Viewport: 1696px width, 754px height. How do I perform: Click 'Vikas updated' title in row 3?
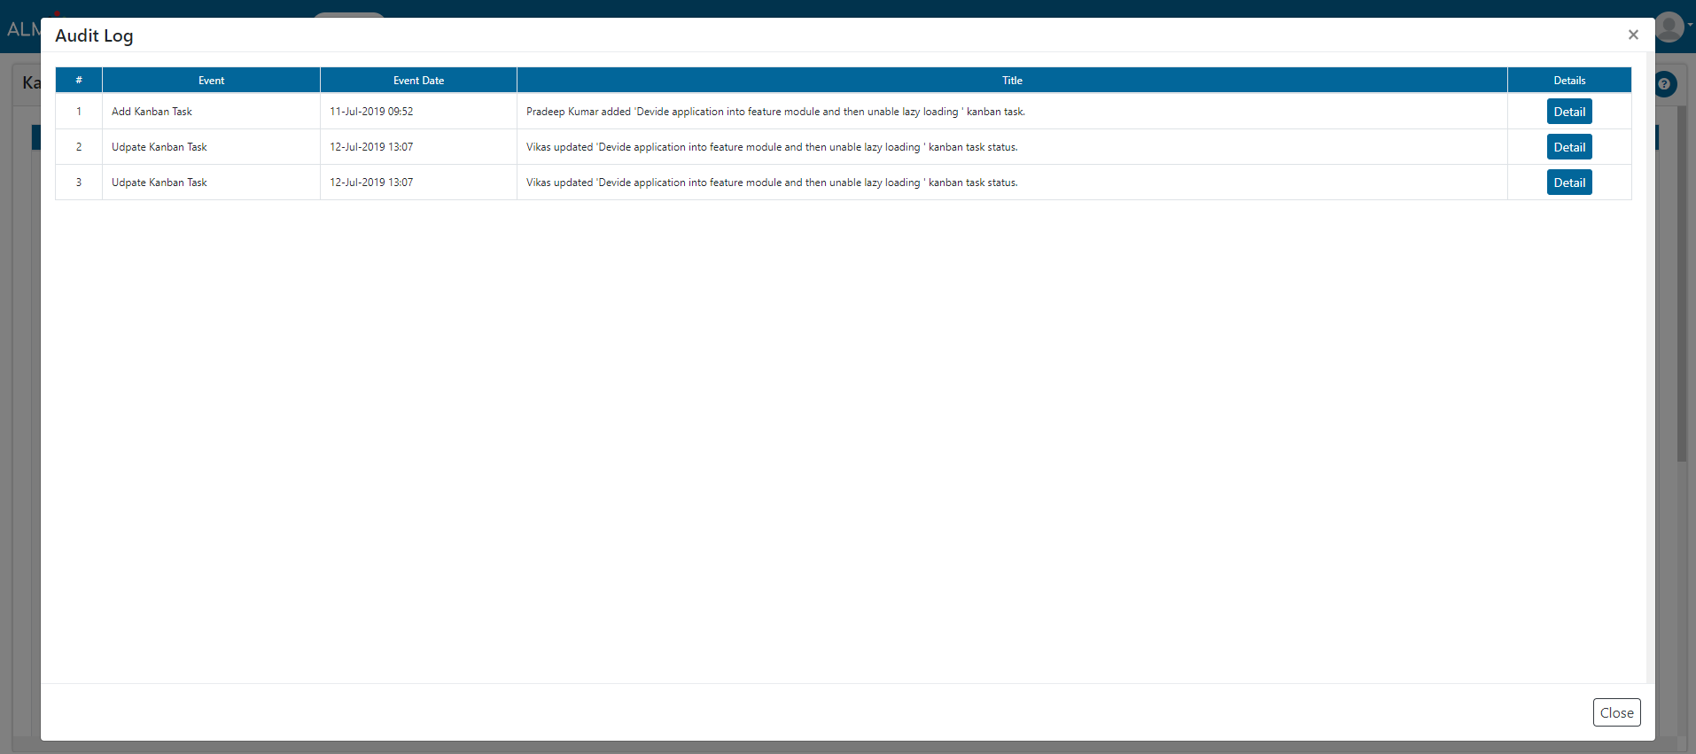coord(772,183)
